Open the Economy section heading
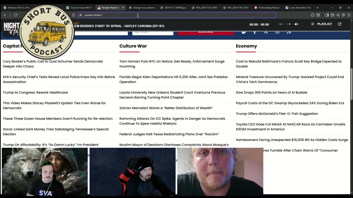Viewport: 353px width, 198px height. click(246, 46)
